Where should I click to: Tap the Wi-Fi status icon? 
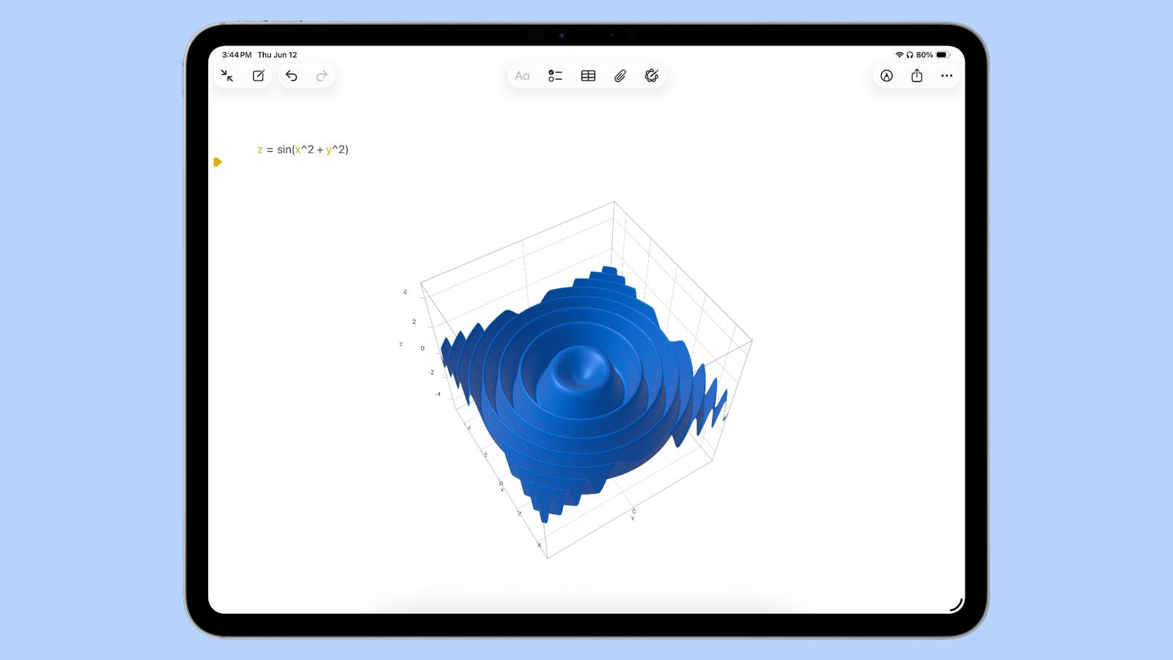click(x=900, y=54)
